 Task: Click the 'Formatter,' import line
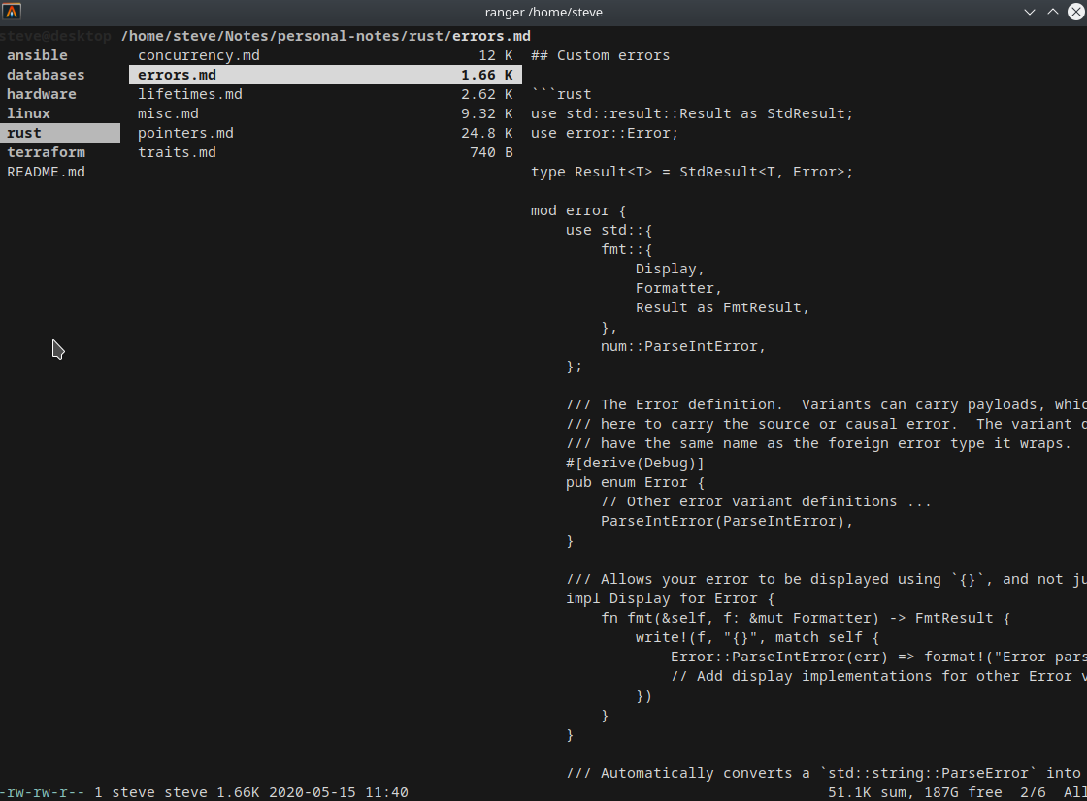point(678,288)
